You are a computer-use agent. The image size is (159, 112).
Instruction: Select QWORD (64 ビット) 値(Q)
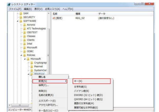click(90, 99)
